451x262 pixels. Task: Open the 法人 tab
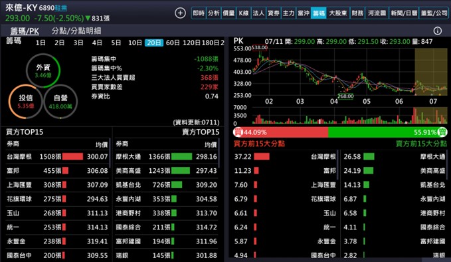pyautogui.click(x=258, y=13)
